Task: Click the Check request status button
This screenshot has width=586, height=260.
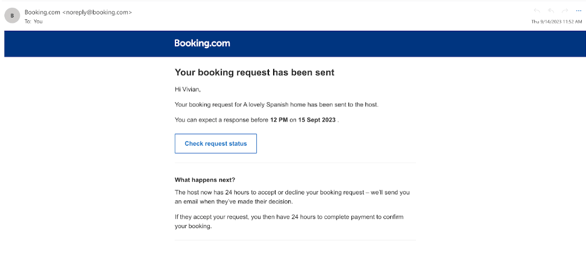Action: tap(215, 144)
